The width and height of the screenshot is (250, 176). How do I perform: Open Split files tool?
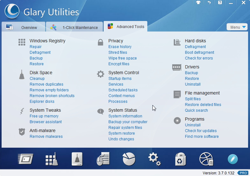pyautogui.click(x=193, y=99)
